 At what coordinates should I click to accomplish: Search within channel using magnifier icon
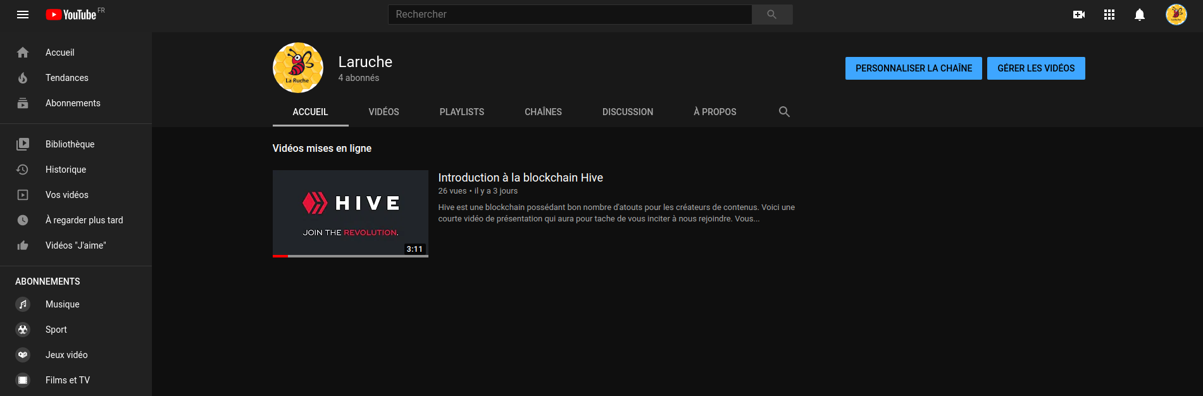(x=784, y=112)
